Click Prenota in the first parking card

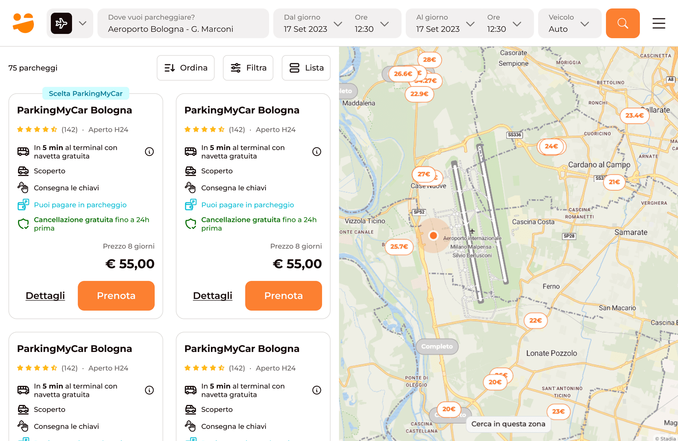coord(116,296)
